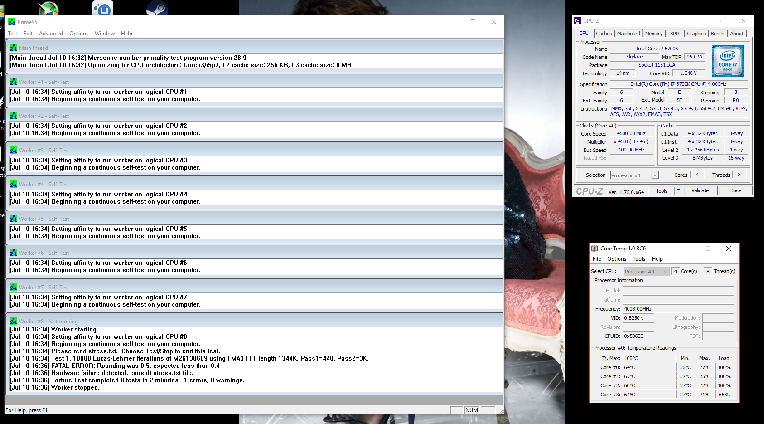Viewport: 764px width, 424px height.
Task: Click the CPU-Z title bar icon
Action: point(577,21)
